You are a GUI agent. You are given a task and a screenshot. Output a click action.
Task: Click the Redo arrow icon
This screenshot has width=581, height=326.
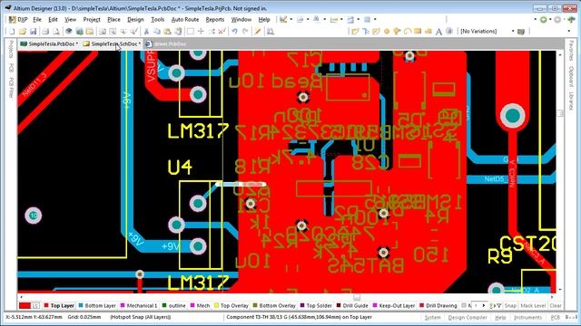coord(245,32)
